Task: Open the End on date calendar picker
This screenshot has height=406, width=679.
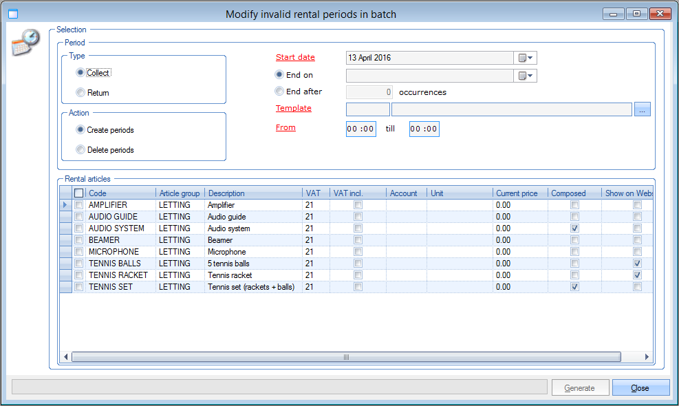Action: [526, 76]
